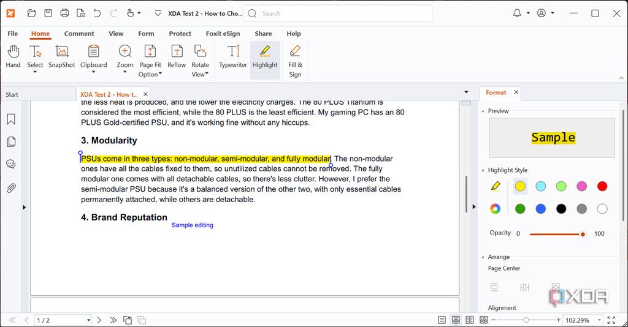The width and height of the screenshot is (628, 327).
Task: Open the Pages thumbnail panel
Action: [x=11, y=141]
